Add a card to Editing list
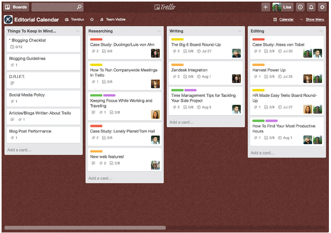This screenshot has height=233, width=331. 262,153
